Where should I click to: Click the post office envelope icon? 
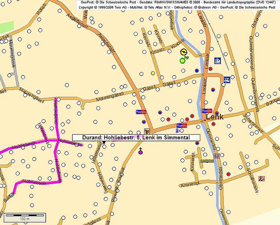point(216,155)
